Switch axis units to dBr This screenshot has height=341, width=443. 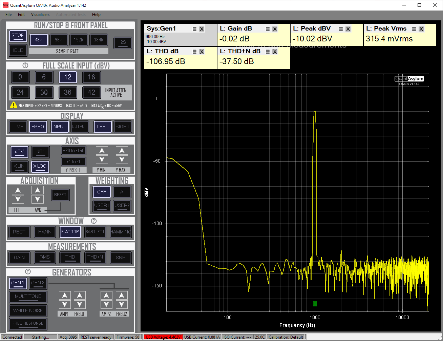[40, 152]
